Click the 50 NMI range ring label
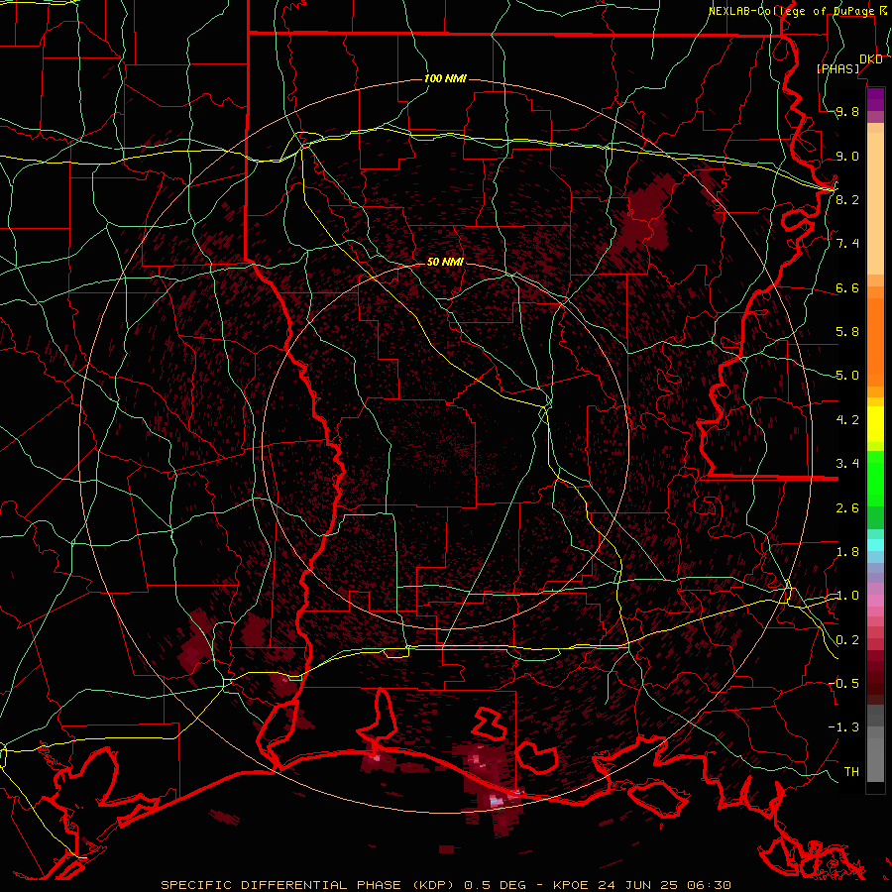The width and height of the screenshot is (892, 892). click(x=445, y=262)
